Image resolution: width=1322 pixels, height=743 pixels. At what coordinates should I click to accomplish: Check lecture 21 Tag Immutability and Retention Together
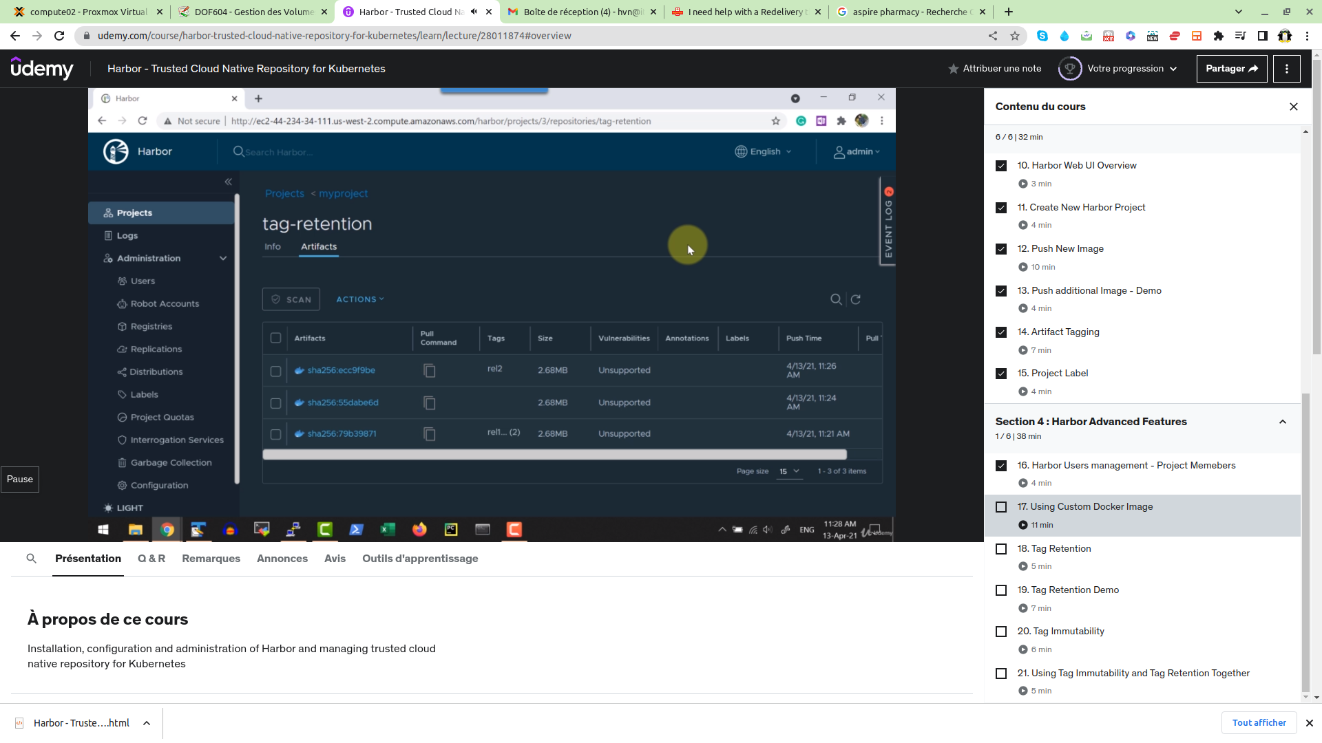click(x=1001, y=674)
